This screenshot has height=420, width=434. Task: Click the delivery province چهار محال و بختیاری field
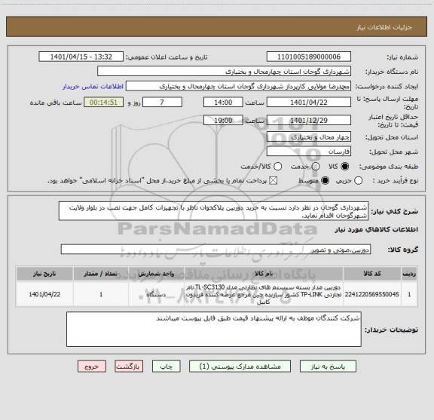click(309, 137)
